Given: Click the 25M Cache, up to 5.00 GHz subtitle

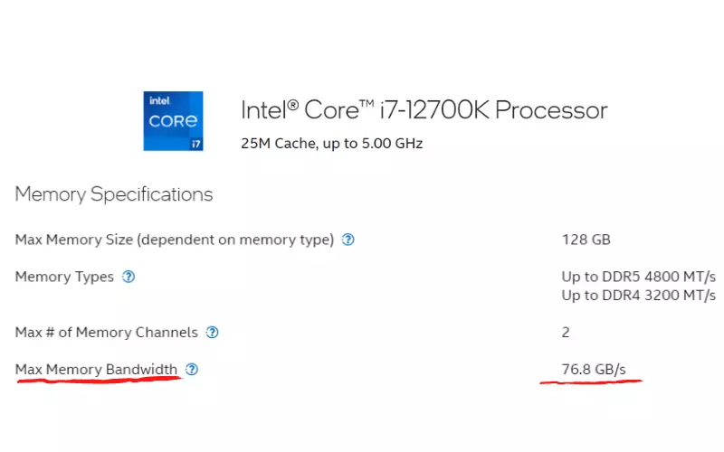Looking at the screenshot, I should [331, 144].
